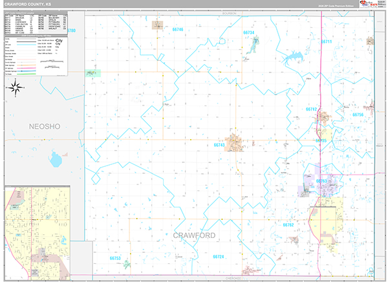388x282 pixels.
Task: Click the green town area near 66753
Action: pos(127,265)
